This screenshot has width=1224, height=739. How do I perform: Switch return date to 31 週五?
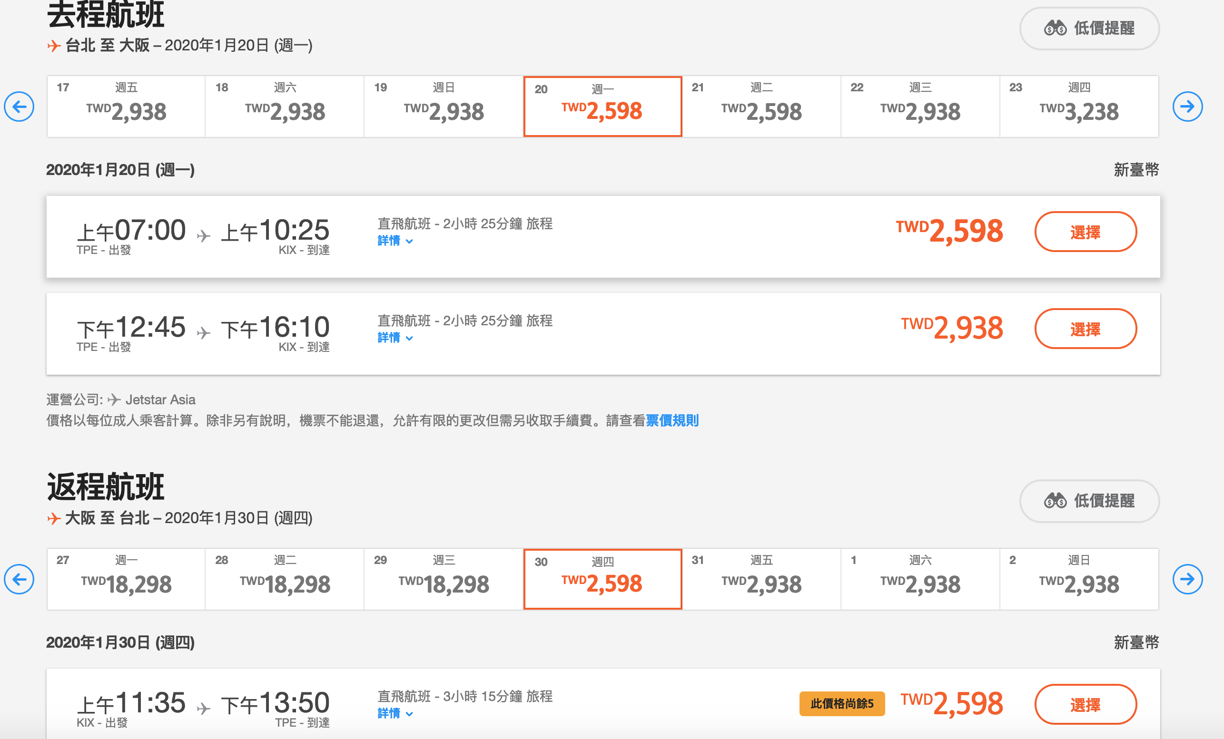(x=761, y=579)
